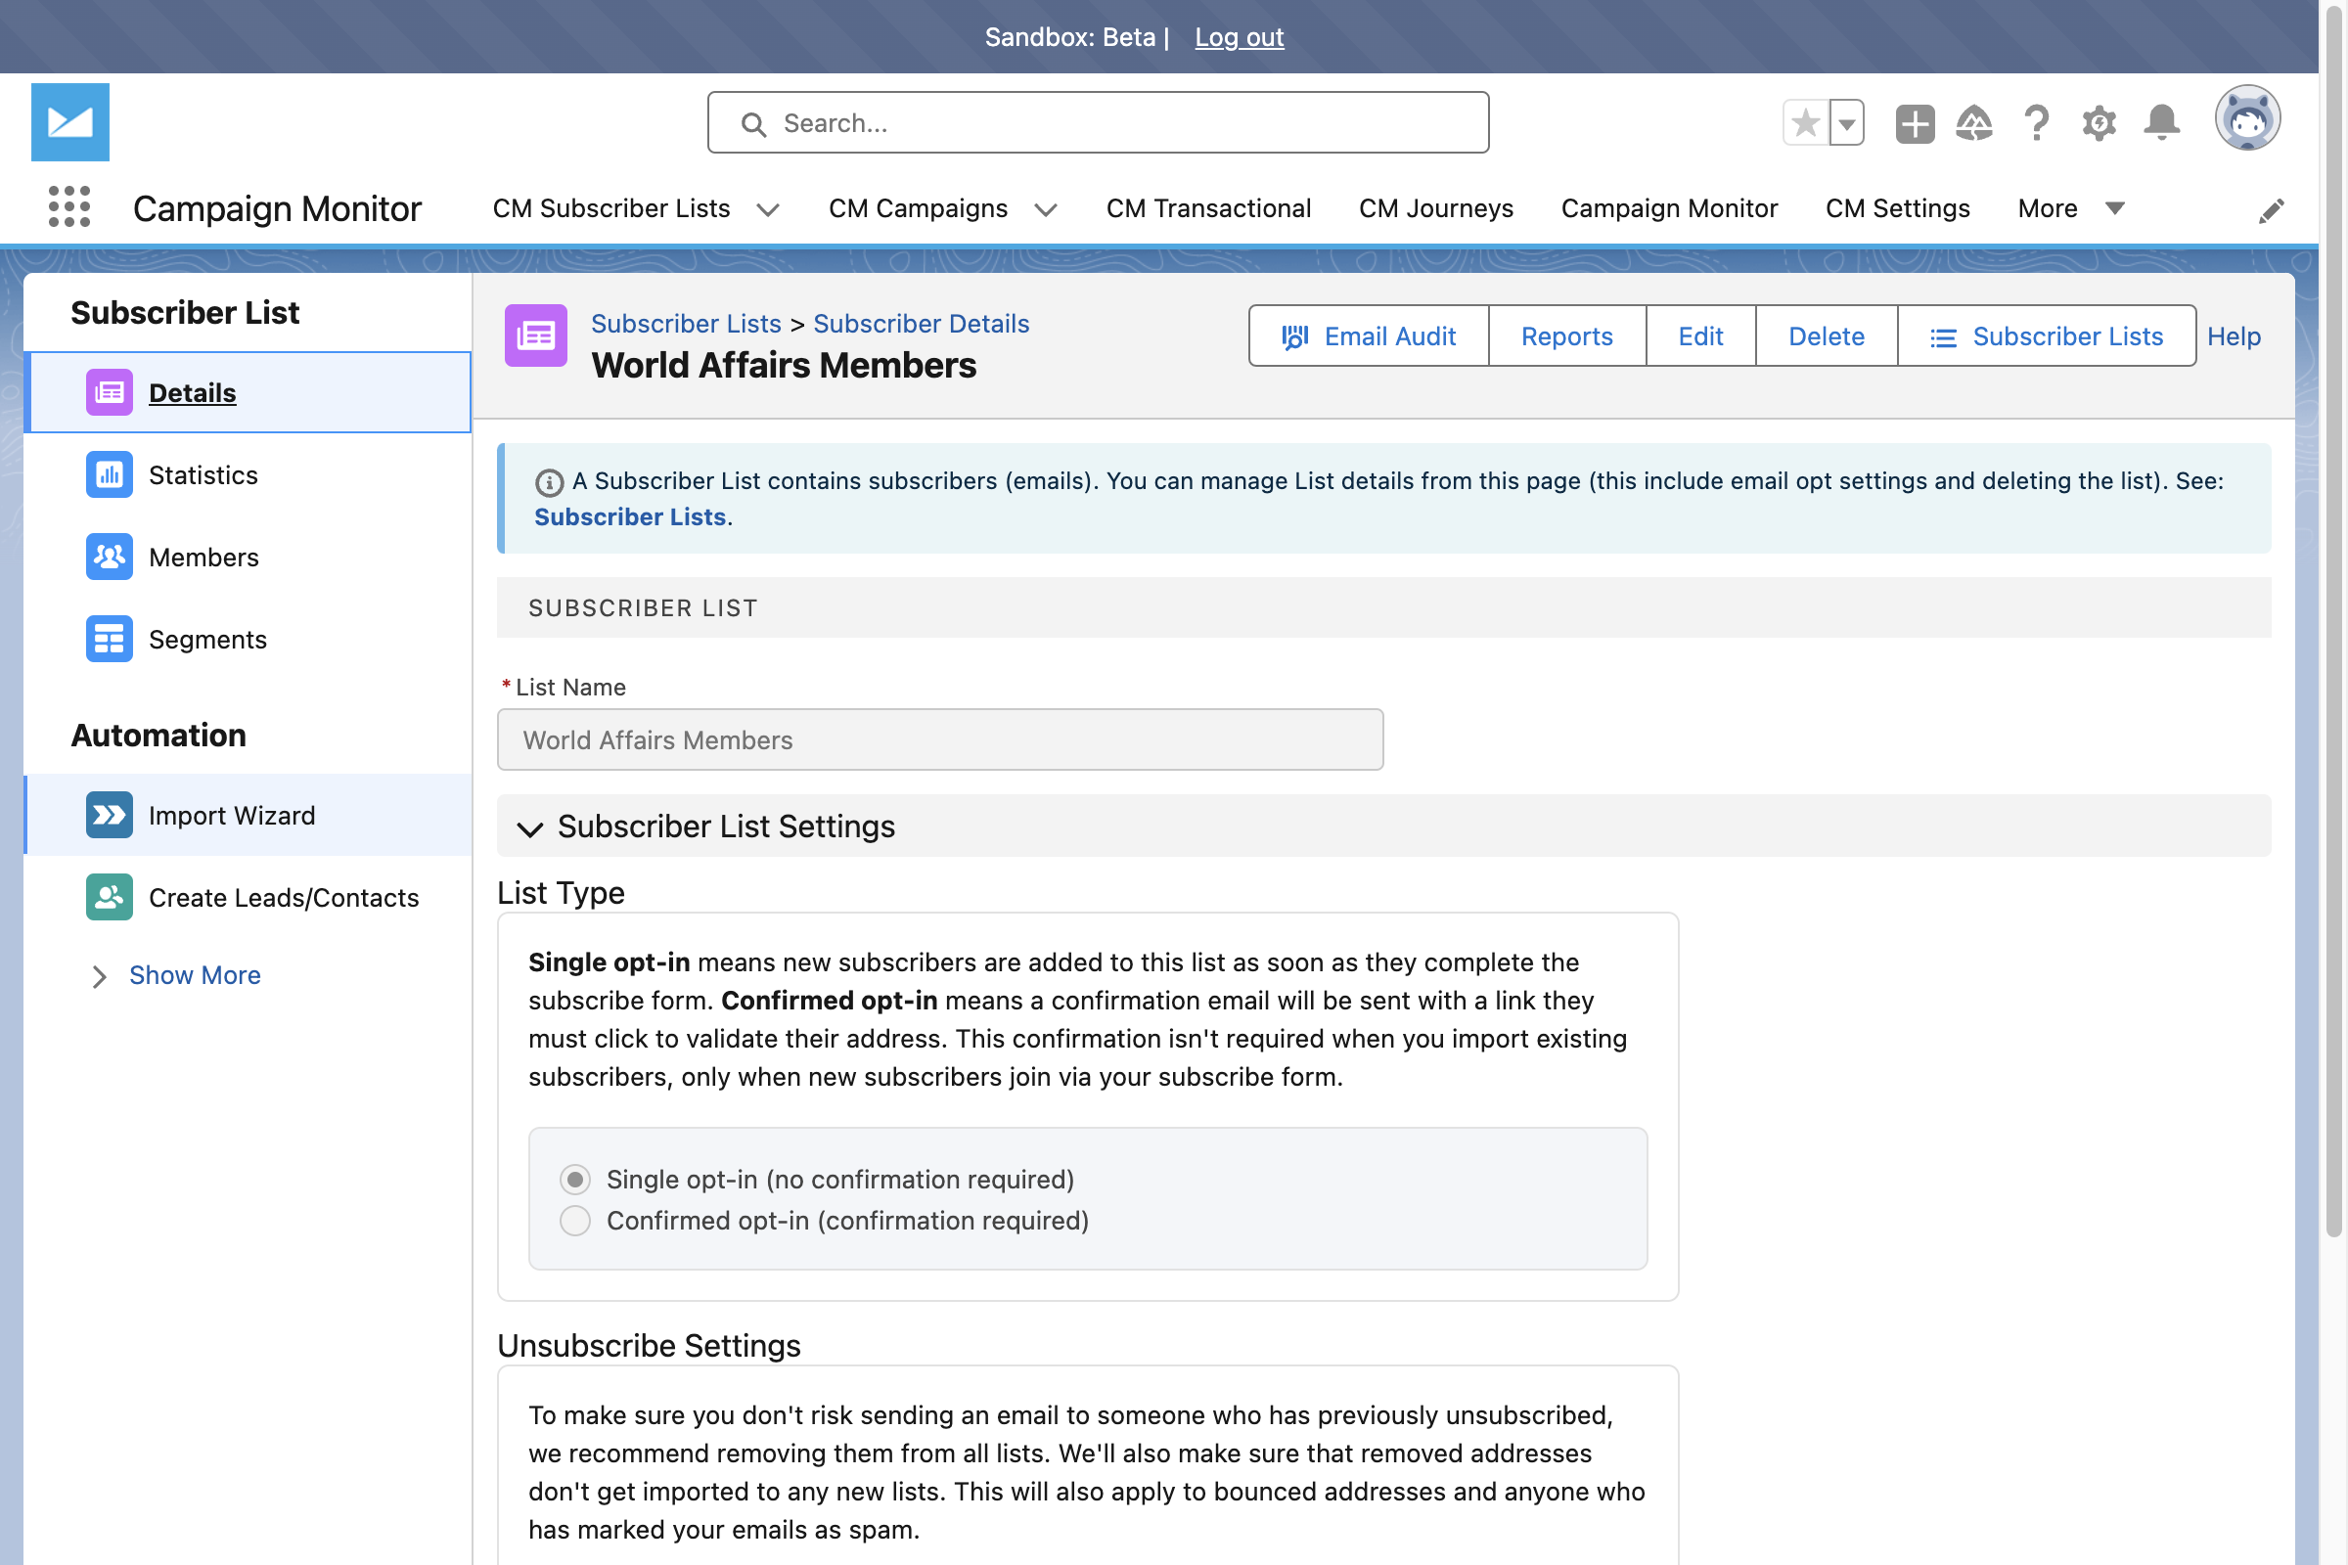This screenshot has height=1565, width=2348.
Task: Expand CM Subscriber Lists nav dropdown
Action: click(x=768, y=209)
